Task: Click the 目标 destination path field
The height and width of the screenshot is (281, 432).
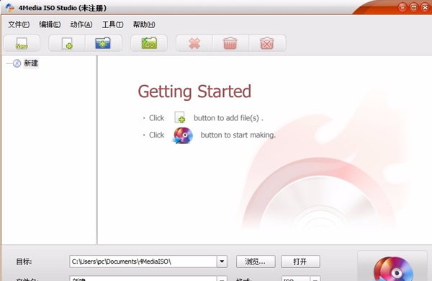Action: pyautogui.click(x=143, y=262)
